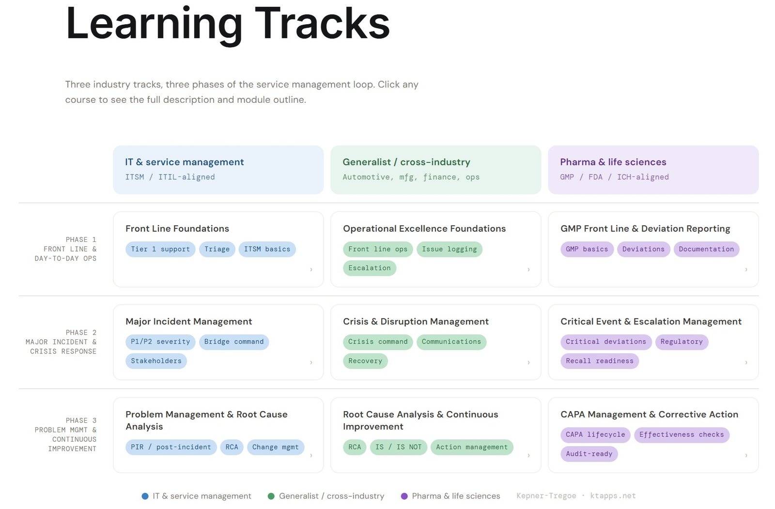775x509 pixels.
Task: Click Triage tag
Action: click(217, 249)
